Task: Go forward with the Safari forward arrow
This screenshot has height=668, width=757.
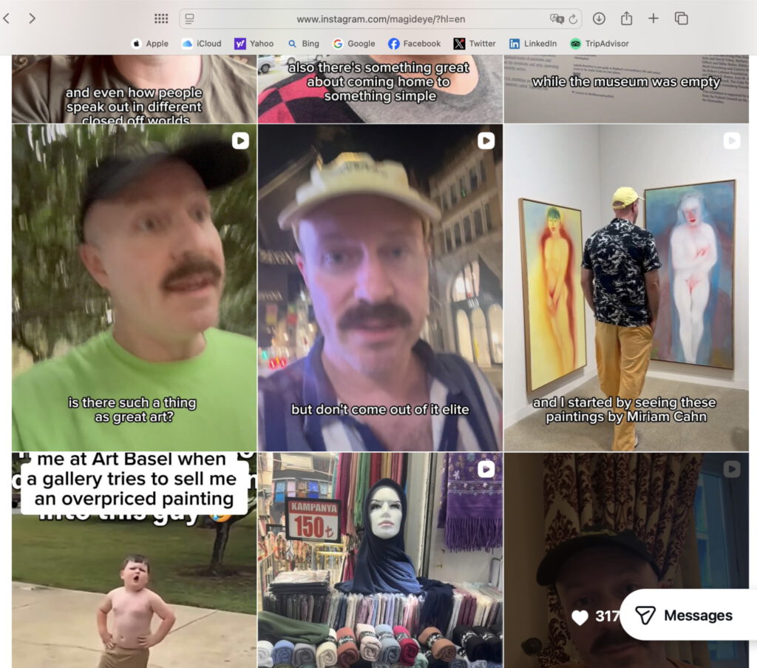Action: point(32,18)
